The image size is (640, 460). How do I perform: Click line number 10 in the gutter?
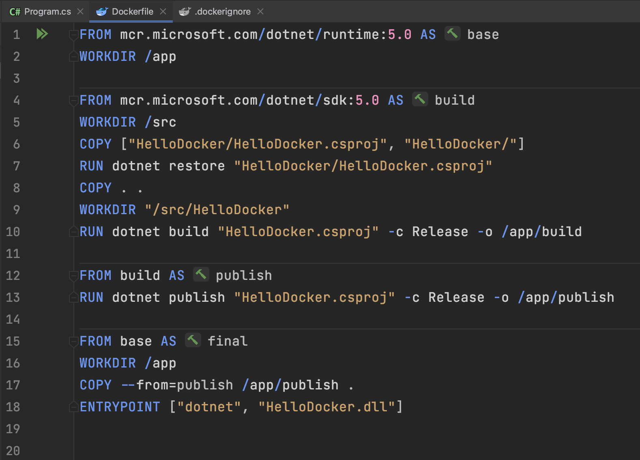13,232
